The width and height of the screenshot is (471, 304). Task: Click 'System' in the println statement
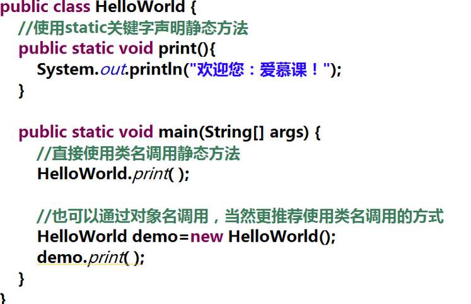66,69
